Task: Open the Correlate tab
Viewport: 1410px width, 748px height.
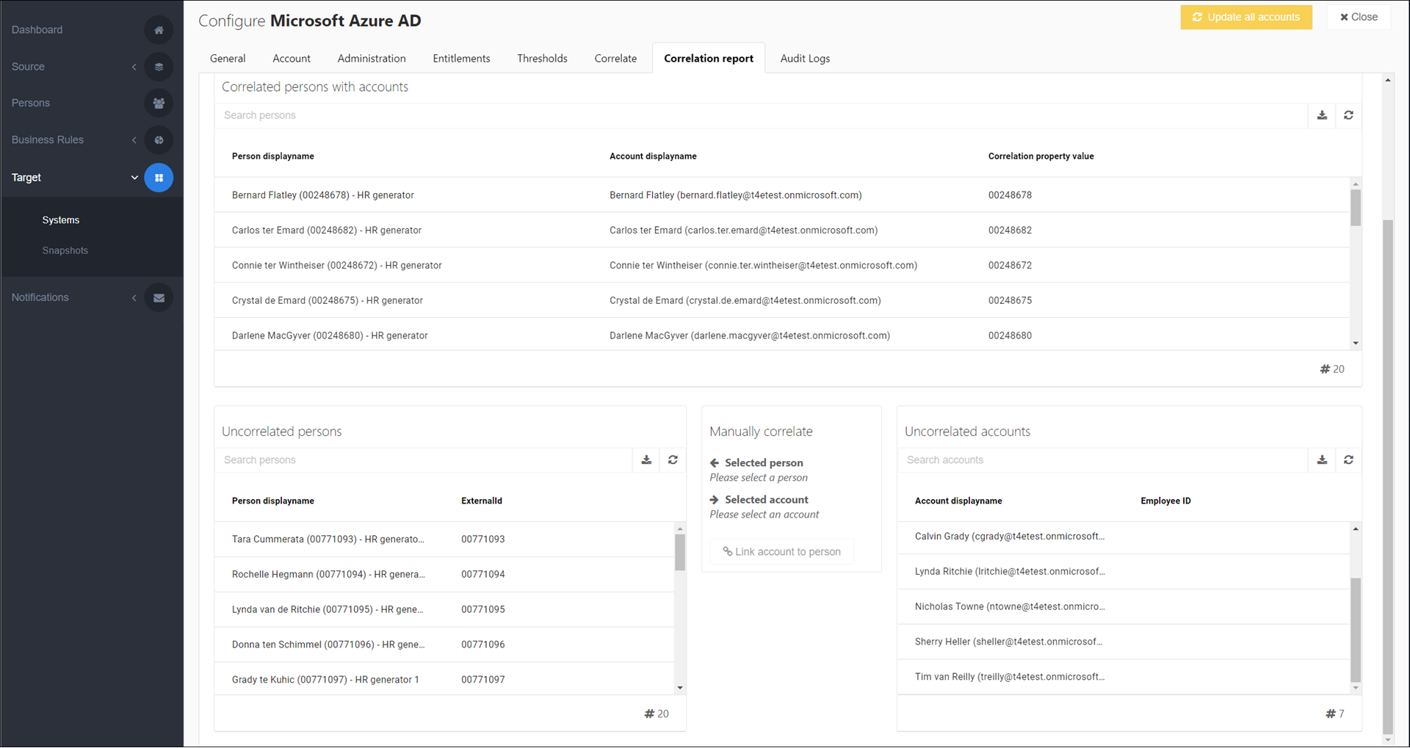Action: 615,59
